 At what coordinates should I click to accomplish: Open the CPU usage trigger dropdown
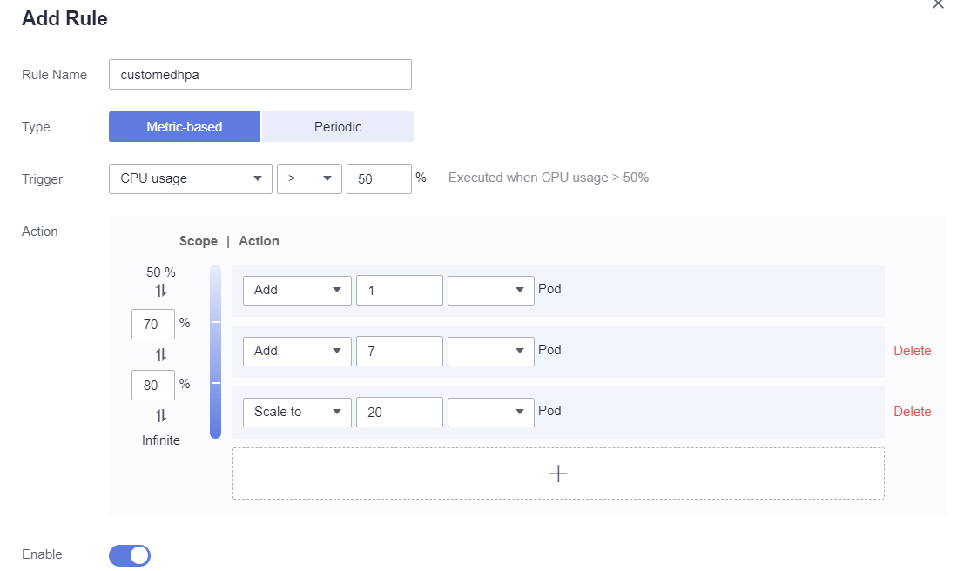[191, 178]
